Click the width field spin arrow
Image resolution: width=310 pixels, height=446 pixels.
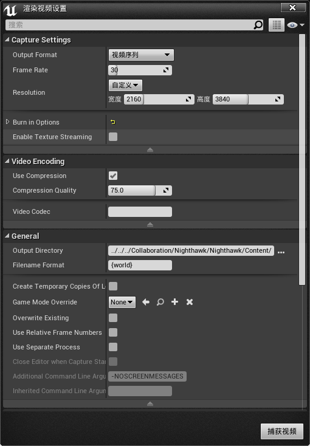point(188,99)
